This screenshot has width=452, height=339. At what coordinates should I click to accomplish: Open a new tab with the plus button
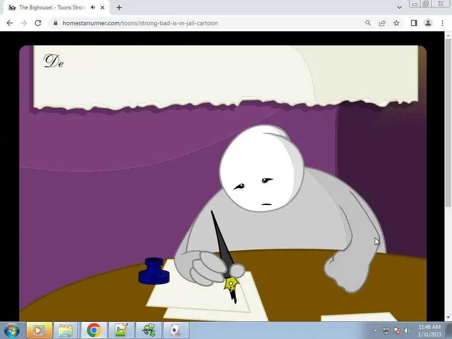pyautogui.click(x=119, y=8)
